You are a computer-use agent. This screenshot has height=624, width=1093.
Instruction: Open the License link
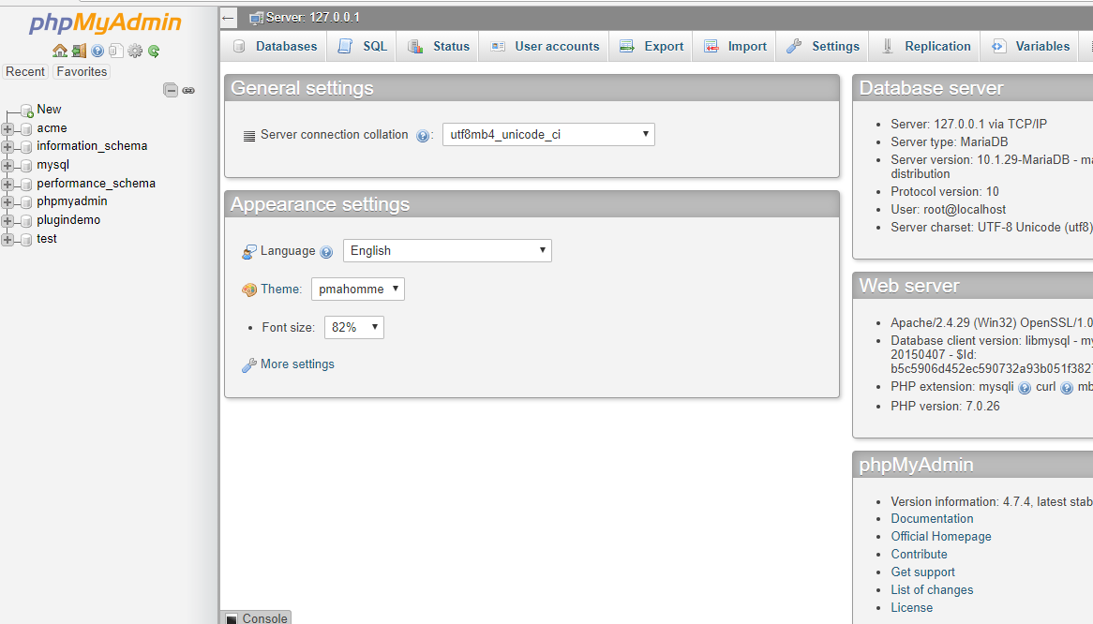(x=912, y=608)
